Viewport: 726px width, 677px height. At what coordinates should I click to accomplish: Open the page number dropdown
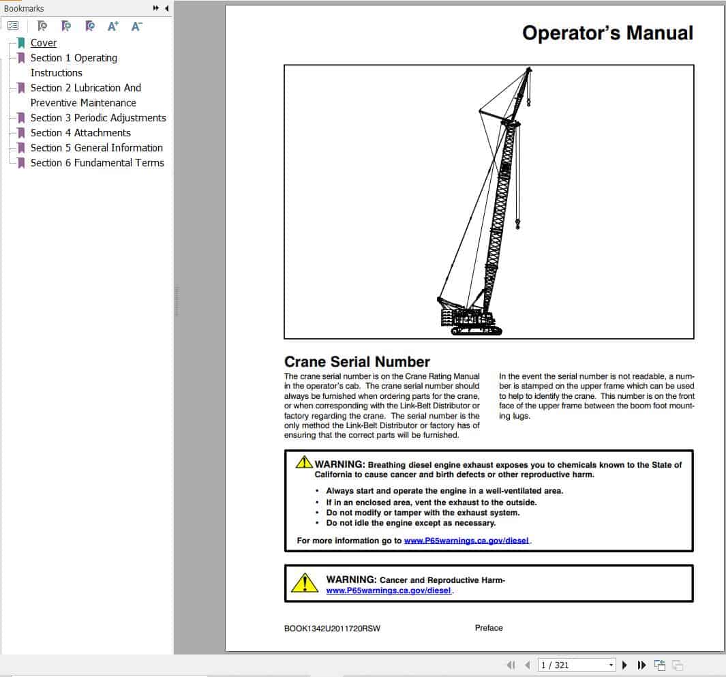click(611, 665)
